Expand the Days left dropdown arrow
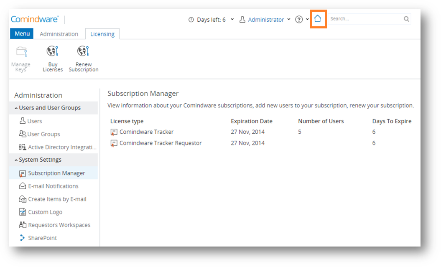 pyautogui.click(x=232, y=20)
